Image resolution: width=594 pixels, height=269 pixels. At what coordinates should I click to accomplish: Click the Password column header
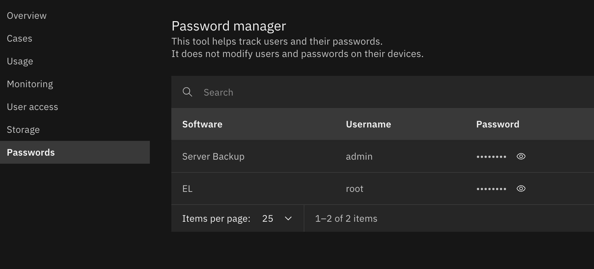pos(498,124)
